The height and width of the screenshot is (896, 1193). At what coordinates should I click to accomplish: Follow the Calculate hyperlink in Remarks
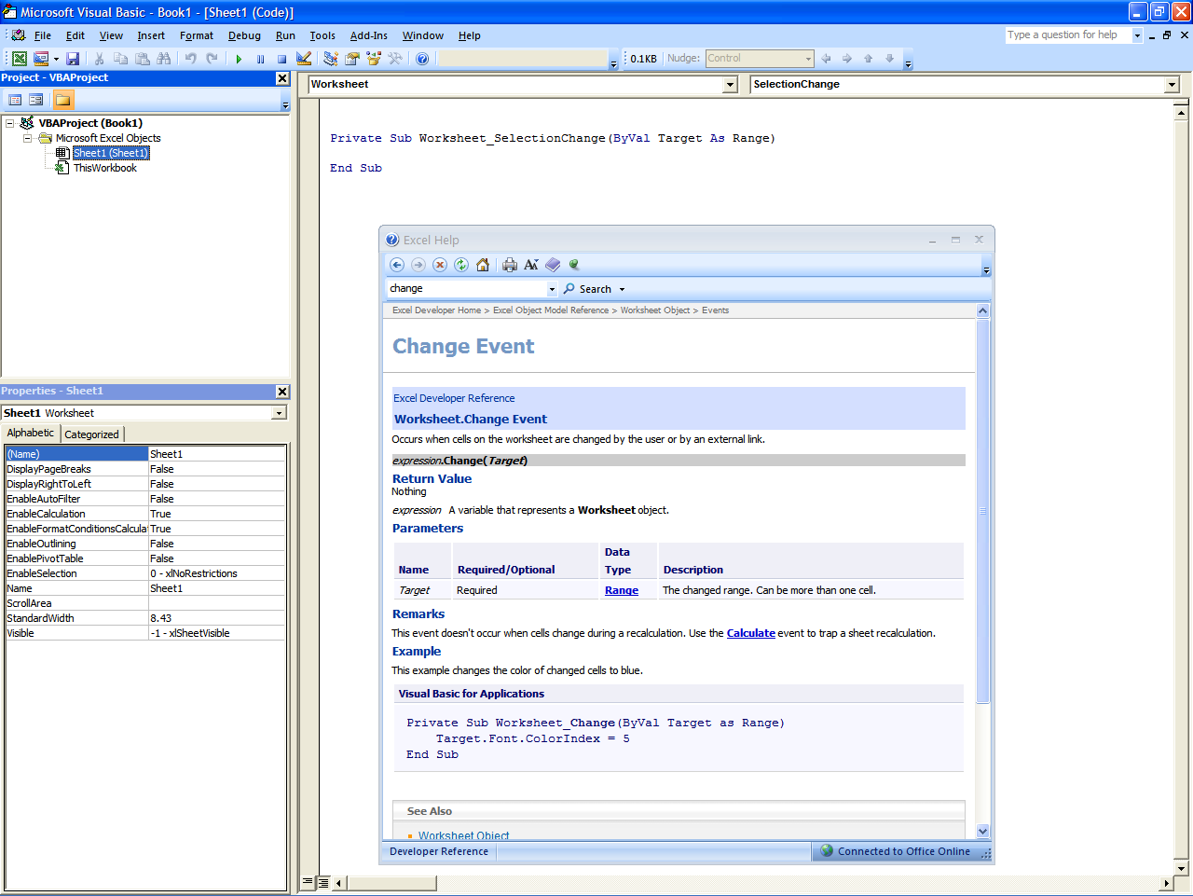(750, 633)
